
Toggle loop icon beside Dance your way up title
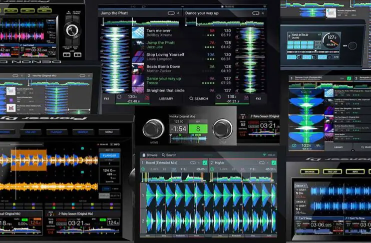[256, 13]
